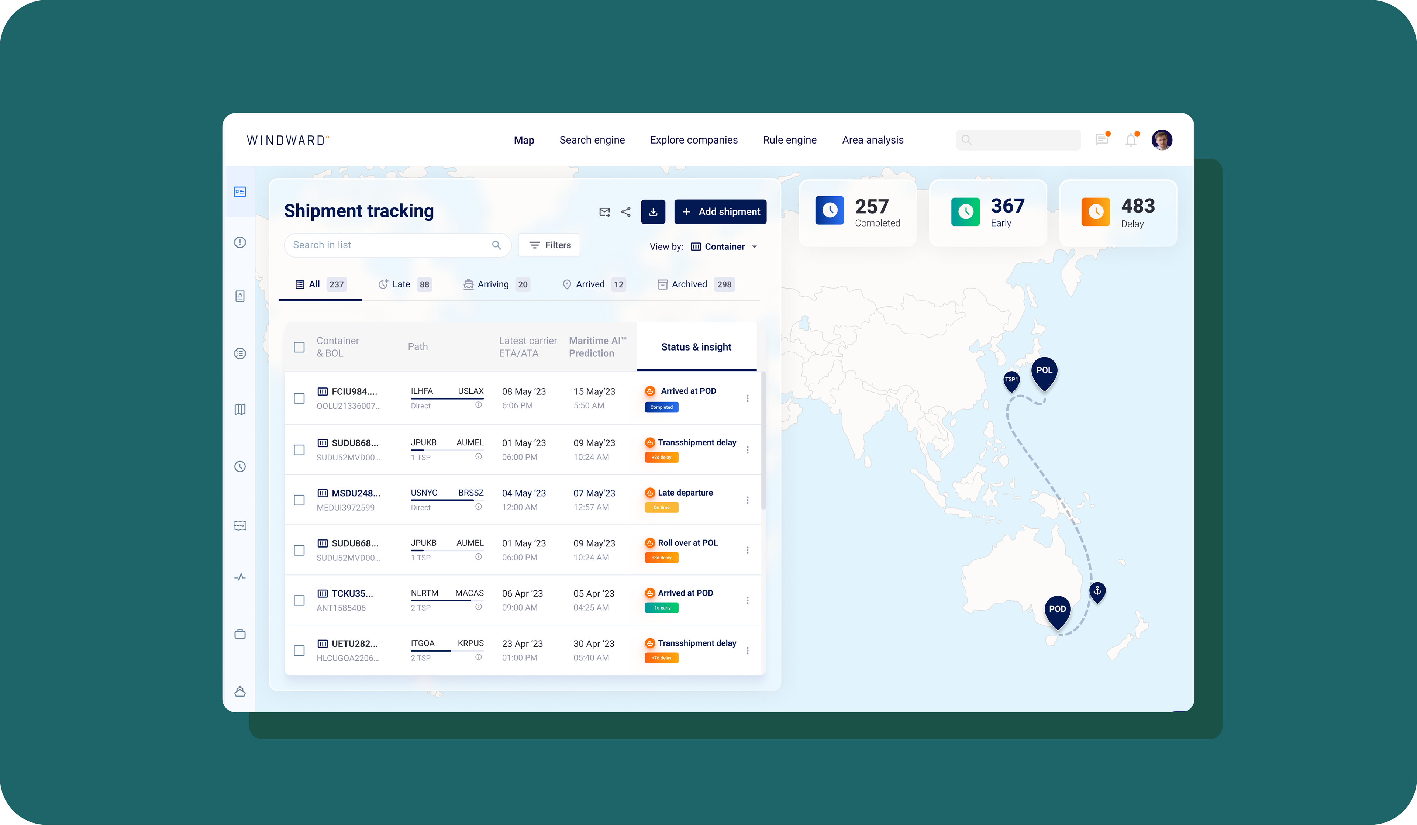Open the notifications bell
Screen dimensions: 1417x825
pyautogui.click(x=1131, y=140)
